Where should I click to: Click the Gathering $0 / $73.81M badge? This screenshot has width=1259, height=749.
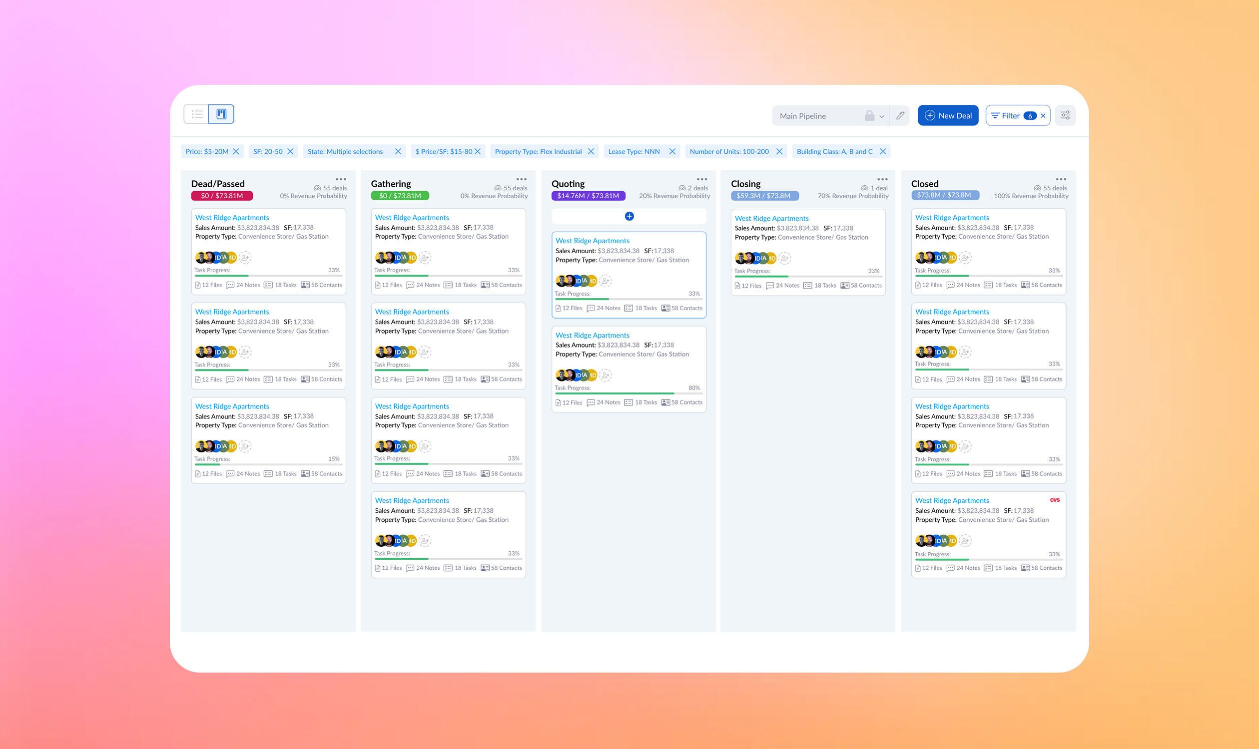point(400,196)
